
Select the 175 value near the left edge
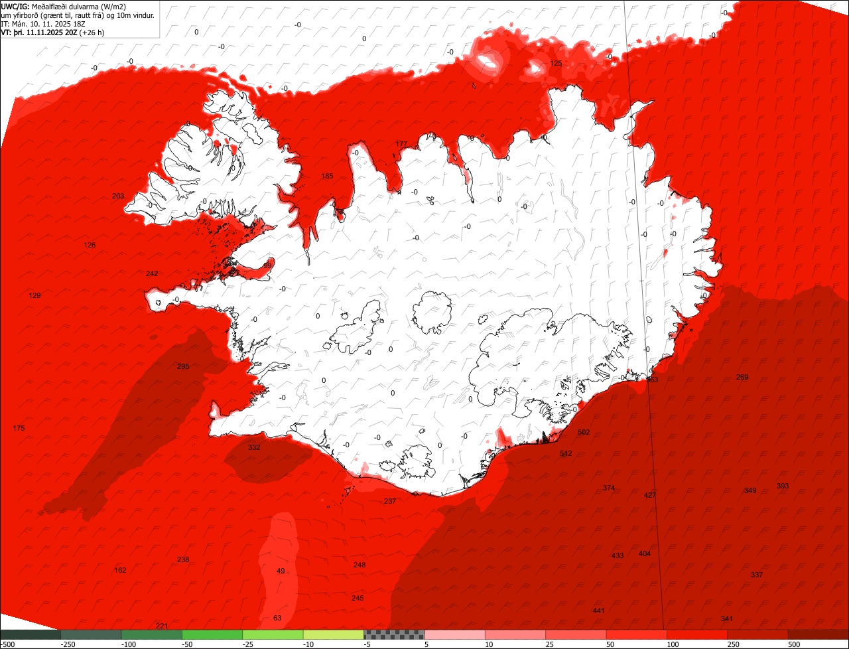click(19, 428)
